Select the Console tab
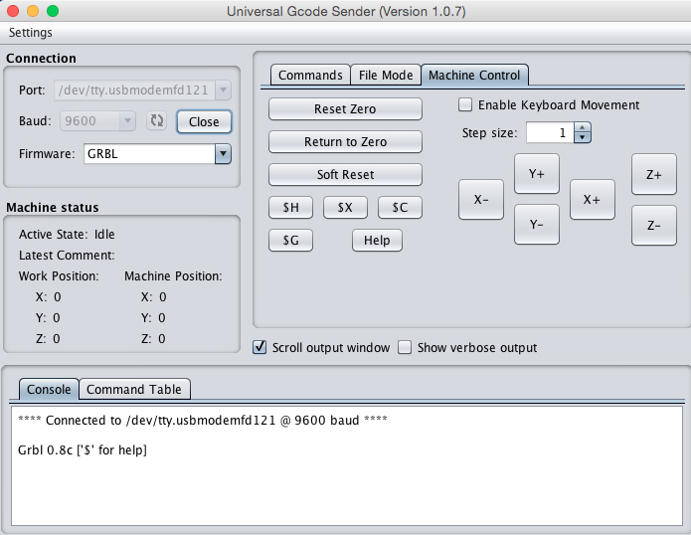691x535 pixels. pos(49,389)
